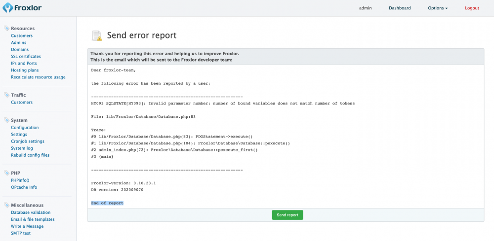Click the Miscellaneous section tag icon
This screenshot has height=241, width=494.
tap(6, 205)
